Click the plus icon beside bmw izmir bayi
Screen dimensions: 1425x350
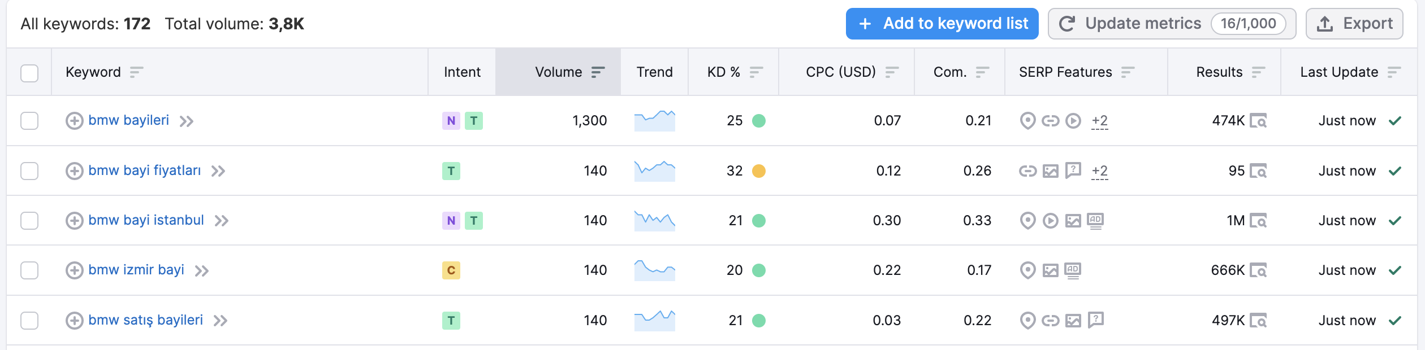coord(75,270)
